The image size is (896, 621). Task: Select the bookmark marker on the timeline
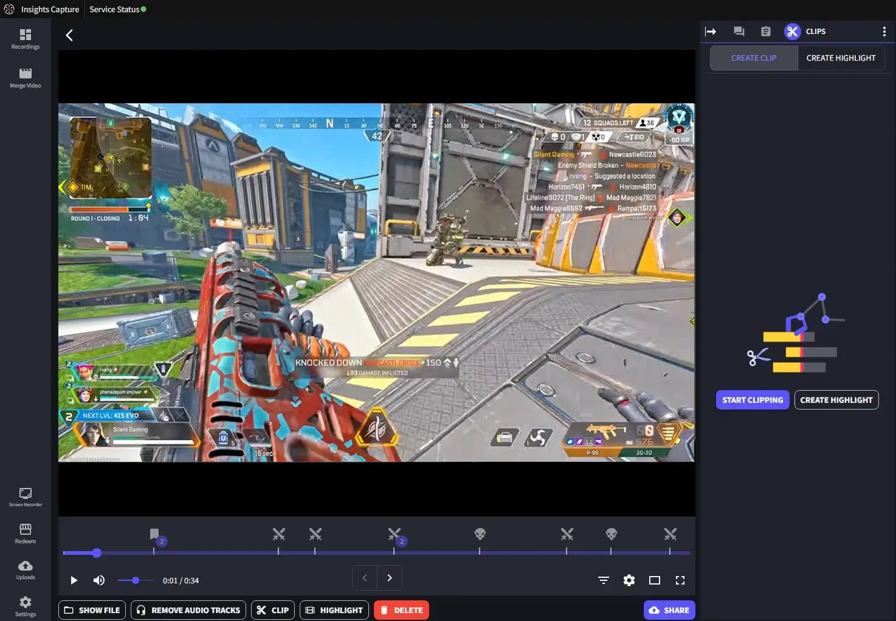tap(155, 534)
